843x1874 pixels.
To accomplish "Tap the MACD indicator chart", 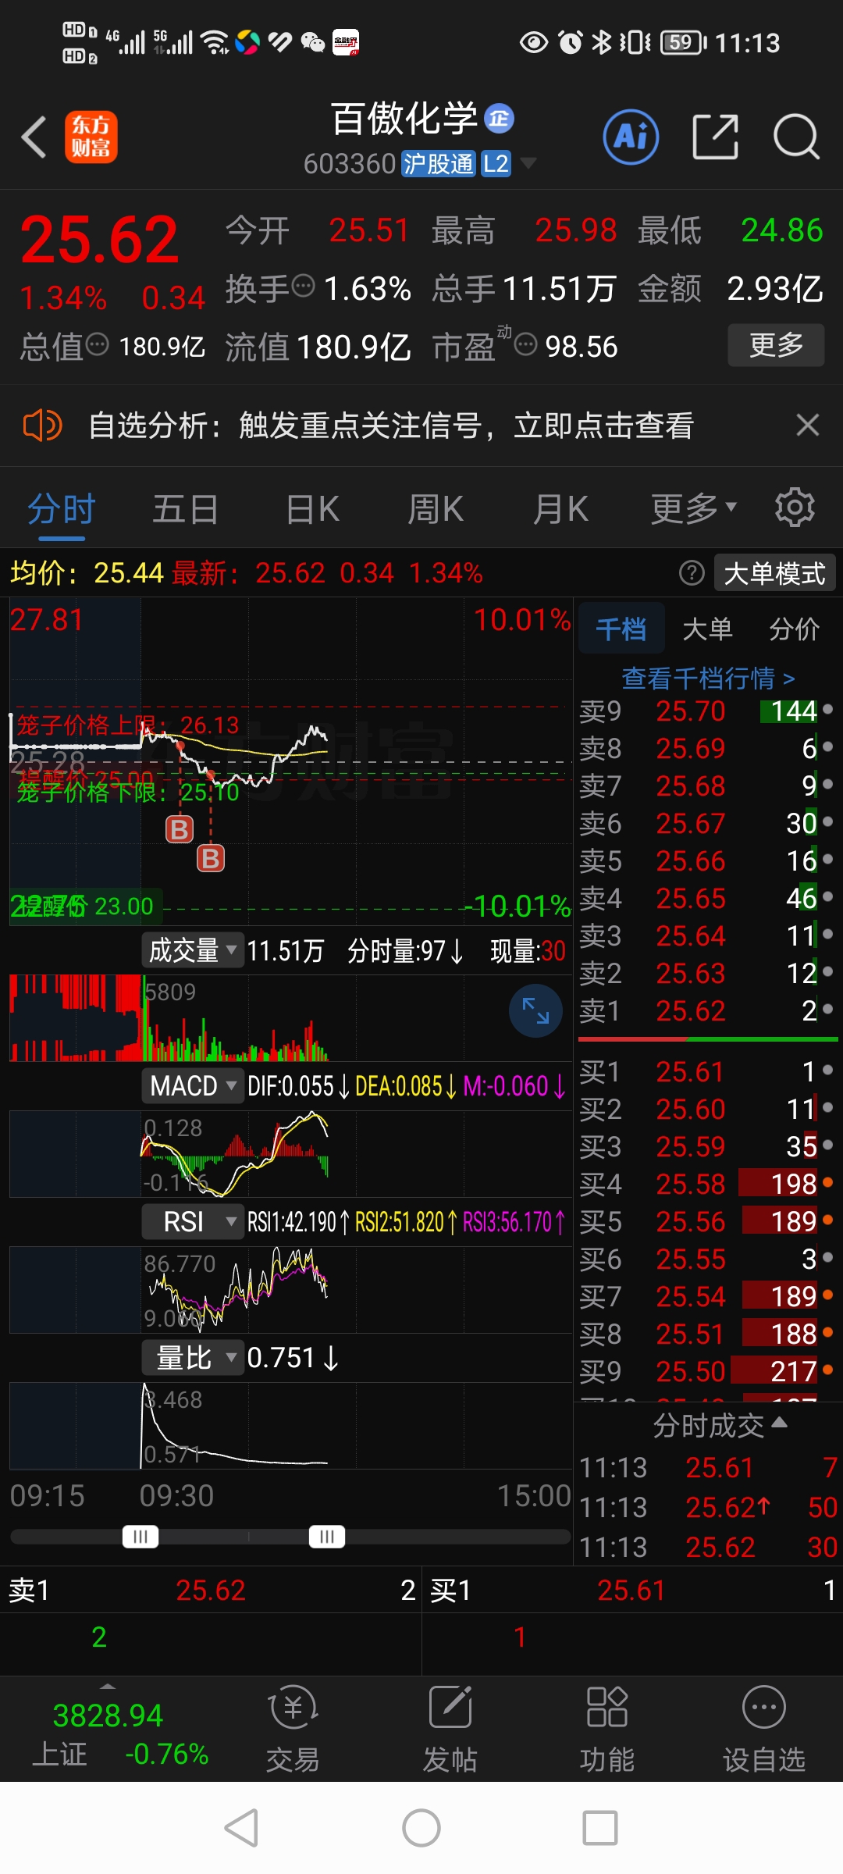I will click(290, 1153).
